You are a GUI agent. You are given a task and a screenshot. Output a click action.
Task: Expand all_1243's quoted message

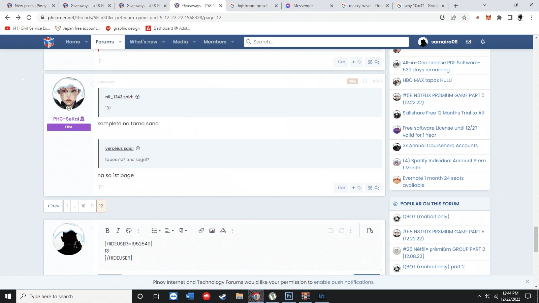[137, 97]
